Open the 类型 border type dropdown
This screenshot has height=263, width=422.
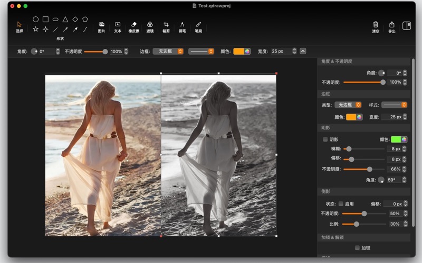[x=348, y=105]
